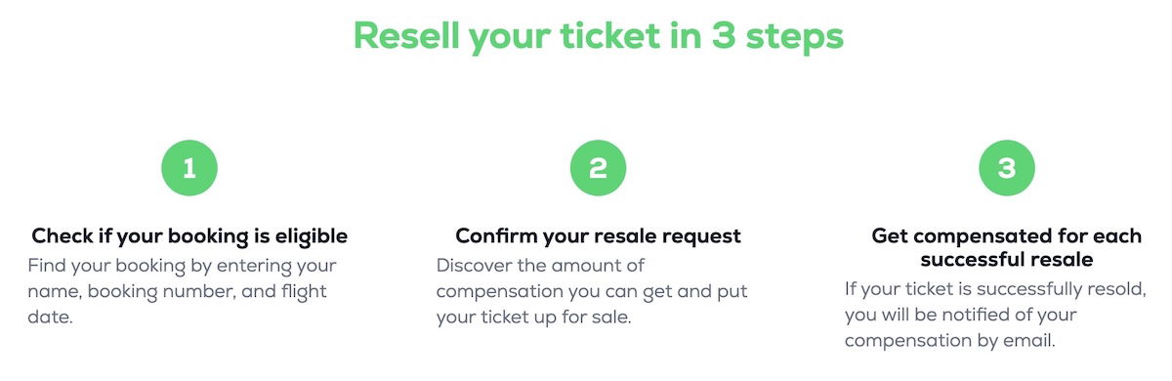
Task: Click the 'date.' word under step 1
Action: 51,317
